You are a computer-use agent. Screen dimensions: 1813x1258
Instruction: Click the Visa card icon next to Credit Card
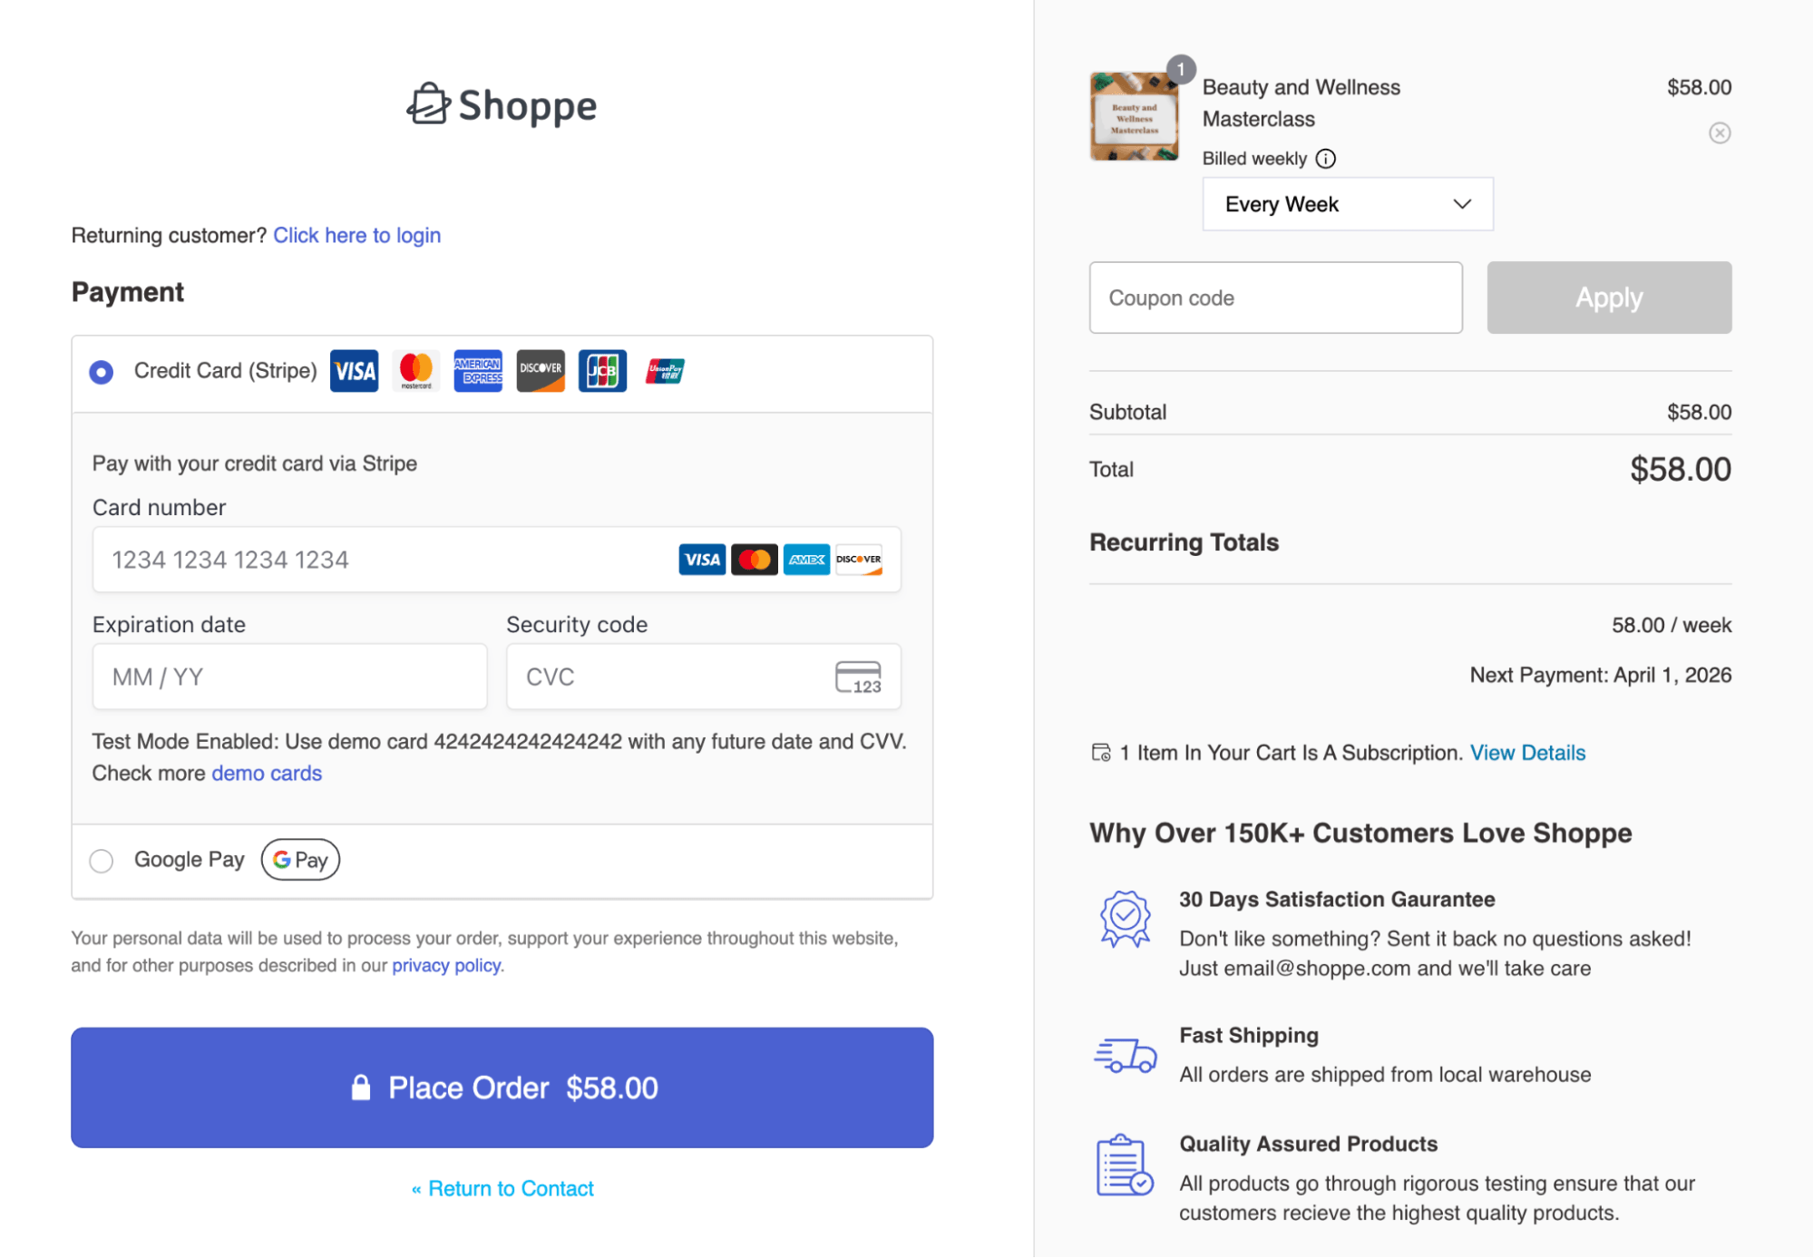tap(354, 371)
